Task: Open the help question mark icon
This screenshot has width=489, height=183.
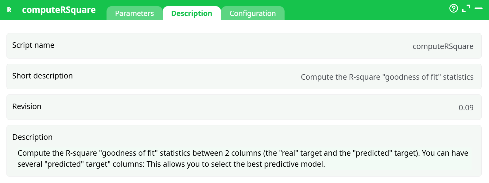Action: point(453,9)
